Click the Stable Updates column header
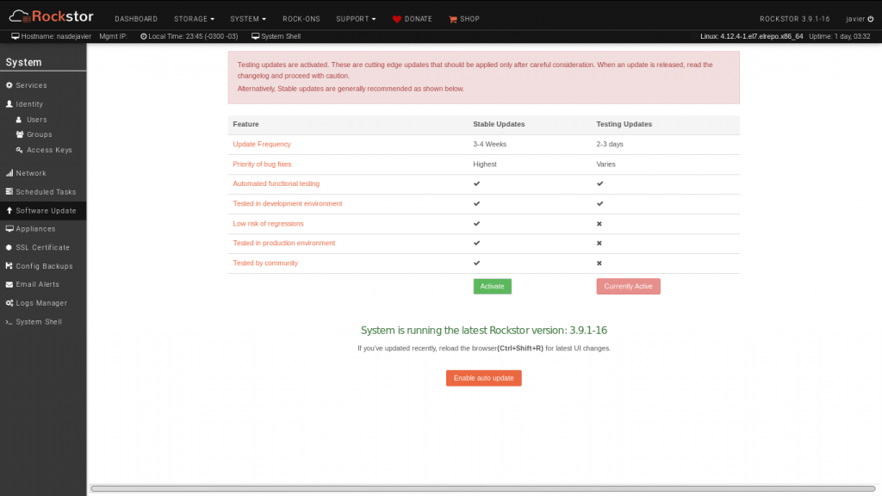The width and height of the screenshot is (882, 496). tap(499, 124)
